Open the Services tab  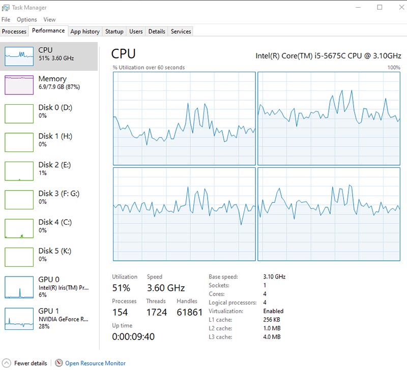tap(181, 32)
